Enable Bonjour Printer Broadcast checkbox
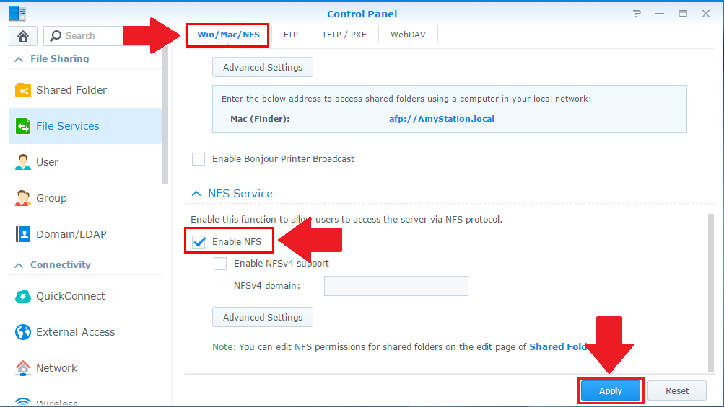 (x=199, y=159)
